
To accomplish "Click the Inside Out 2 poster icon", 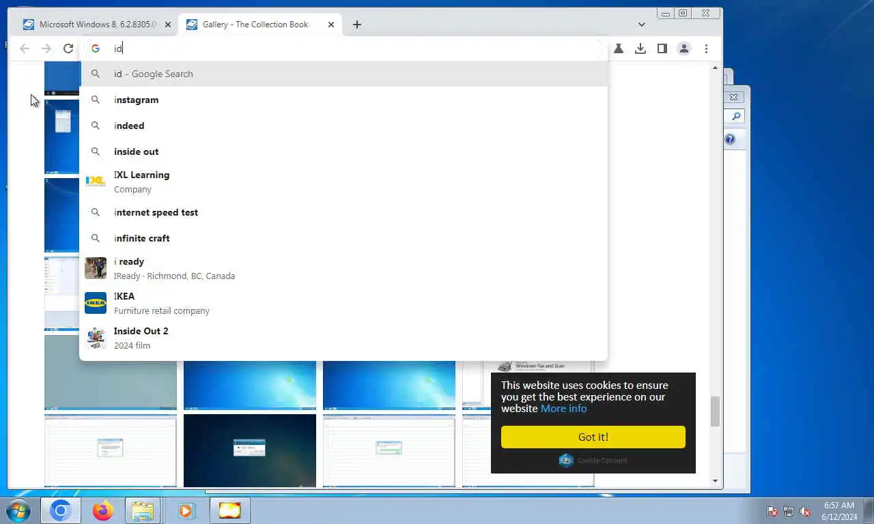I will click(x=96, y=338).
